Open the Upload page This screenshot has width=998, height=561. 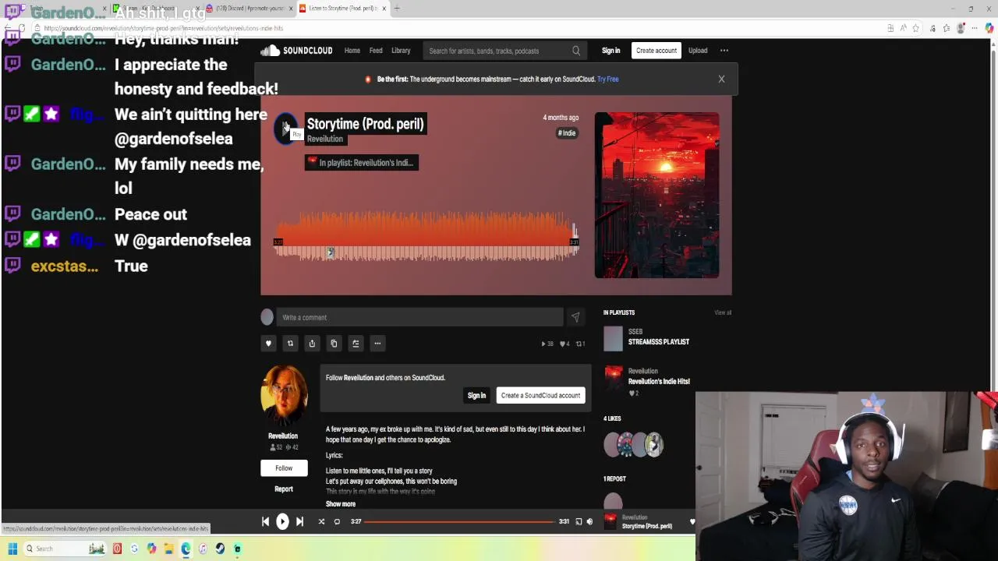click(x=698, y=51)
